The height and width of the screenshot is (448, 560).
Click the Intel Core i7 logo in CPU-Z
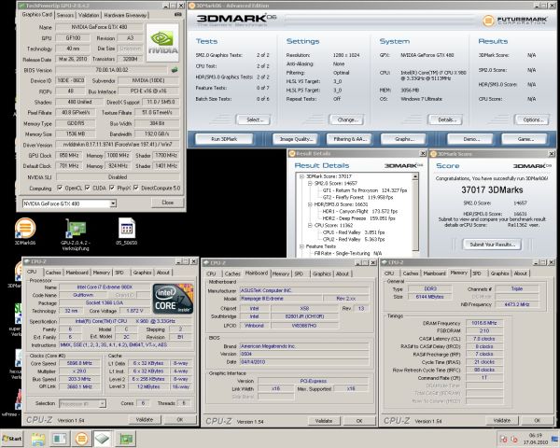[x=173, y=299]
